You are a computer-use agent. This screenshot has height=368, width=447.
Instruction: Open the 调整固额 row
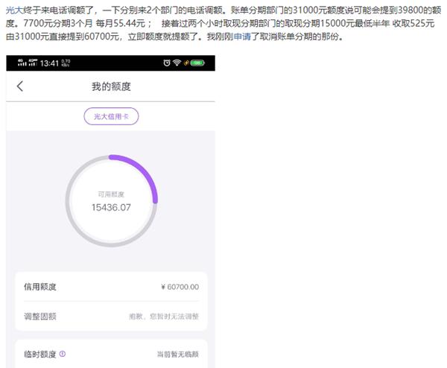[111, 316]
